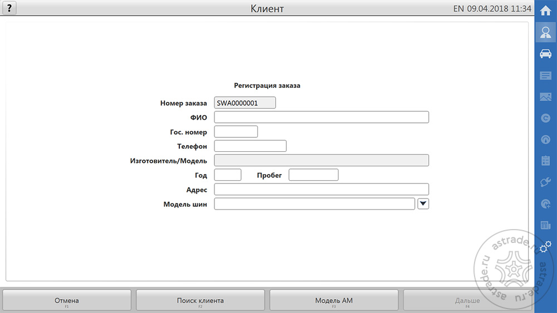Open help with the question mark button

tap(9, 8)
